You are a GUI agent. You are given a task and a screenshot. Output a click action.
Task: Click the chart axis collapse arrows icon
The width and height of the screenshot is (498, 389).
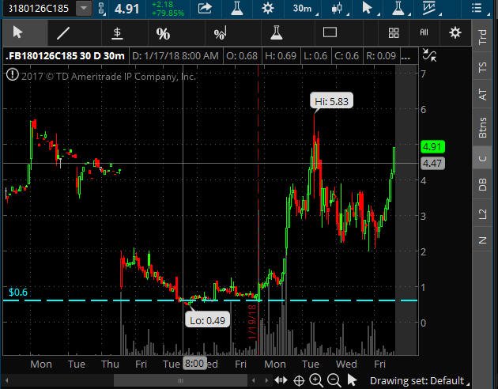[x=429, y=55]
